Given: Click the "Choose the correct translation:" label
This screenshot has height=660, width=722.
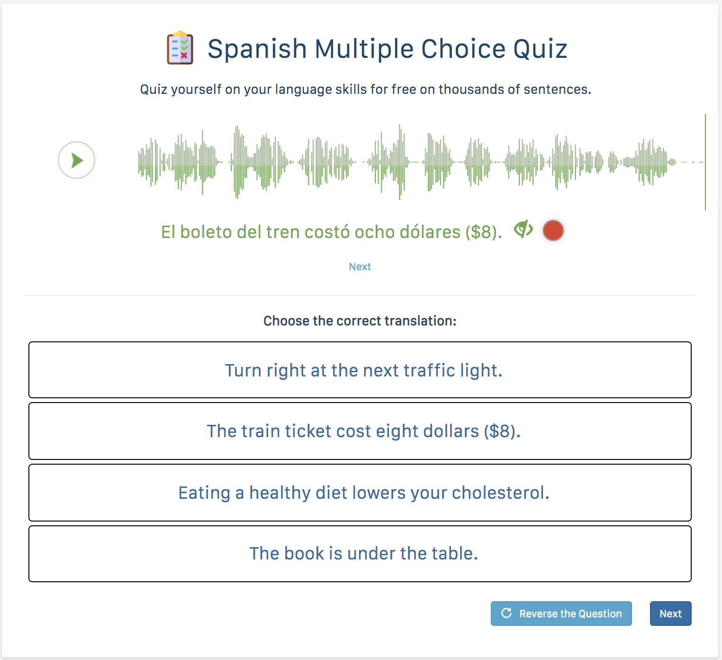Looking at the screenshot, I should coord(360,321).
